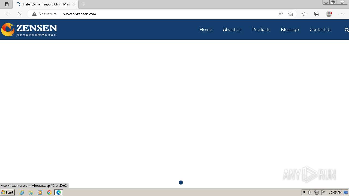Open the tab actions menu icon
The image size is (349, 196).
click(7, 4)
